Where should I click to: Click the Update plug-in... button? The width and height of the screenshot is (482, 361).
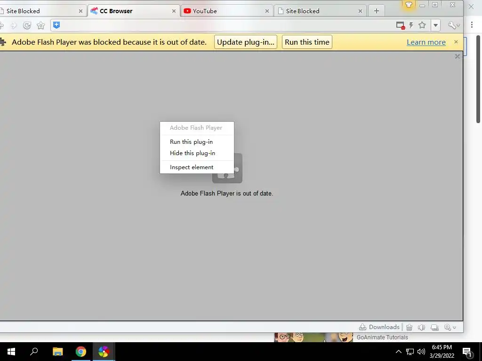coord(246,42)
